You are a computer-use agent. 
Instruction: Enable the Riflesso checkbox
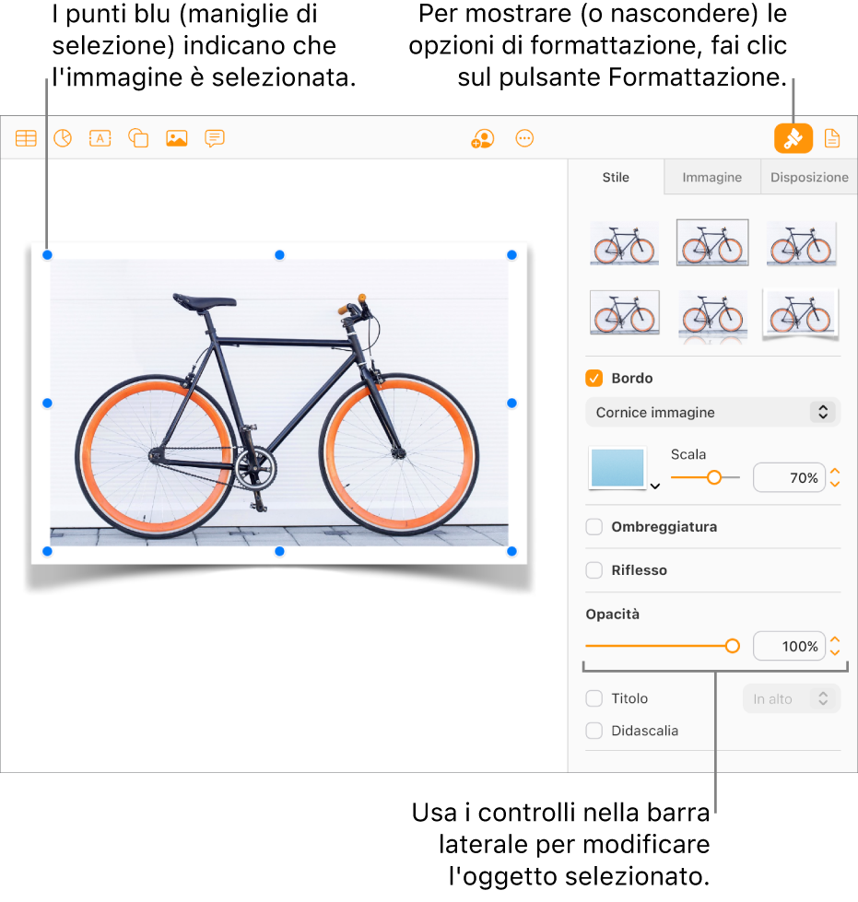pos(594,570)
